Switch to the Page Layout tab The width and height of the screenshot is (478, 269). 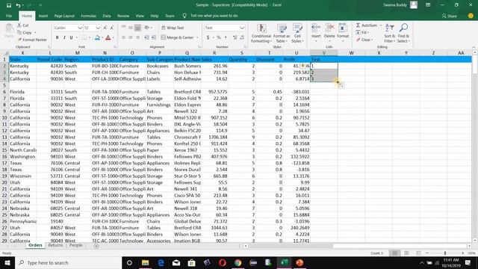click(x=64, y=16)
